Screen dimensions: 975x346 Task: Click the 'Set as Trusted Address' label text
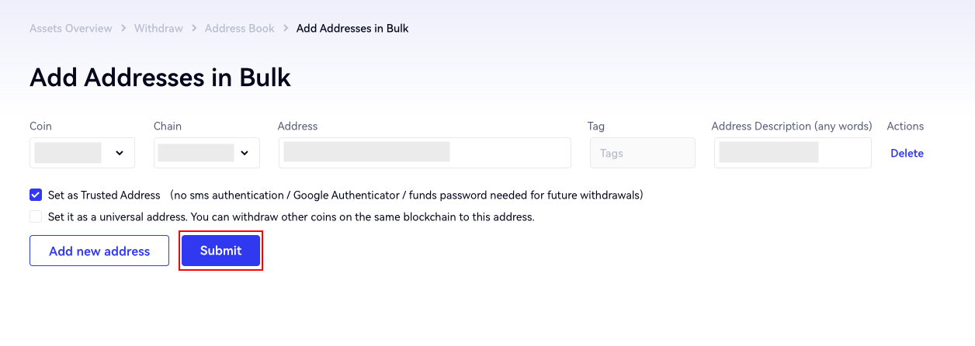[x=104, y=195]
